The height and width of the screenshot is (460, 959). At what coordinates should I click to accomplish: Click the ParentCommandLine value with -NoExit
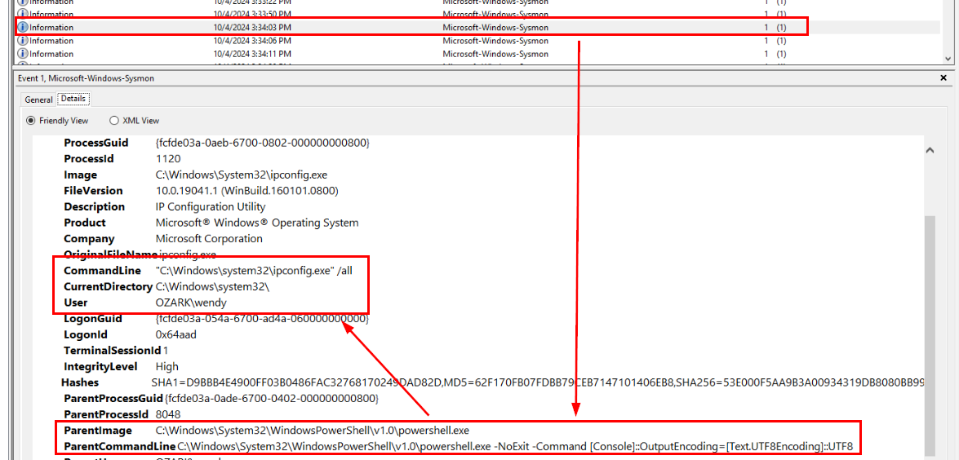coord(515,445)
